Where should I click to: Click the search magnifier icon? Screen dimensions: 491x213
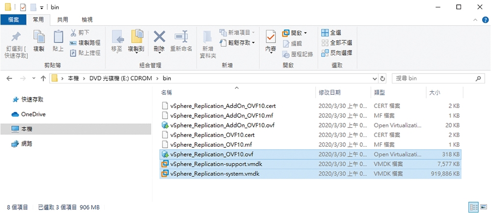coord(478,79)
